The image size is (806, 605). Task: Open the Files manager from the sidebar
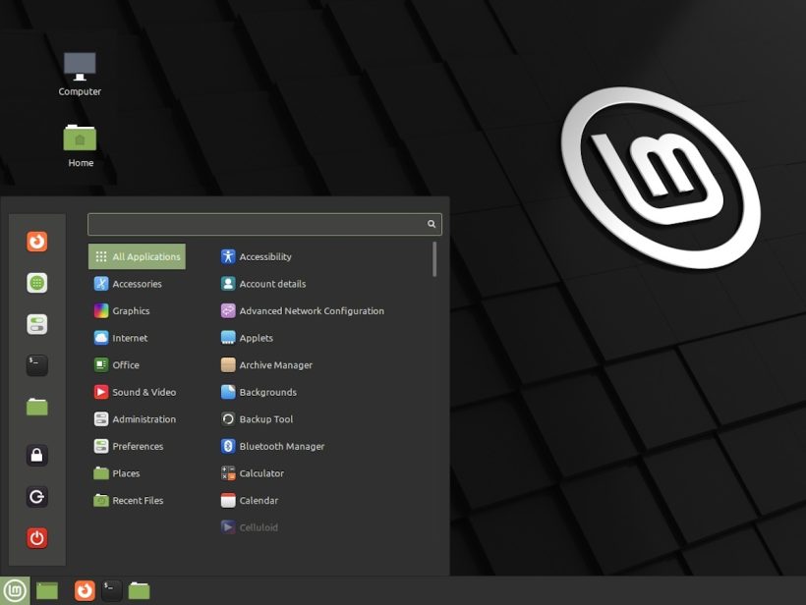(x=36, y=406)
